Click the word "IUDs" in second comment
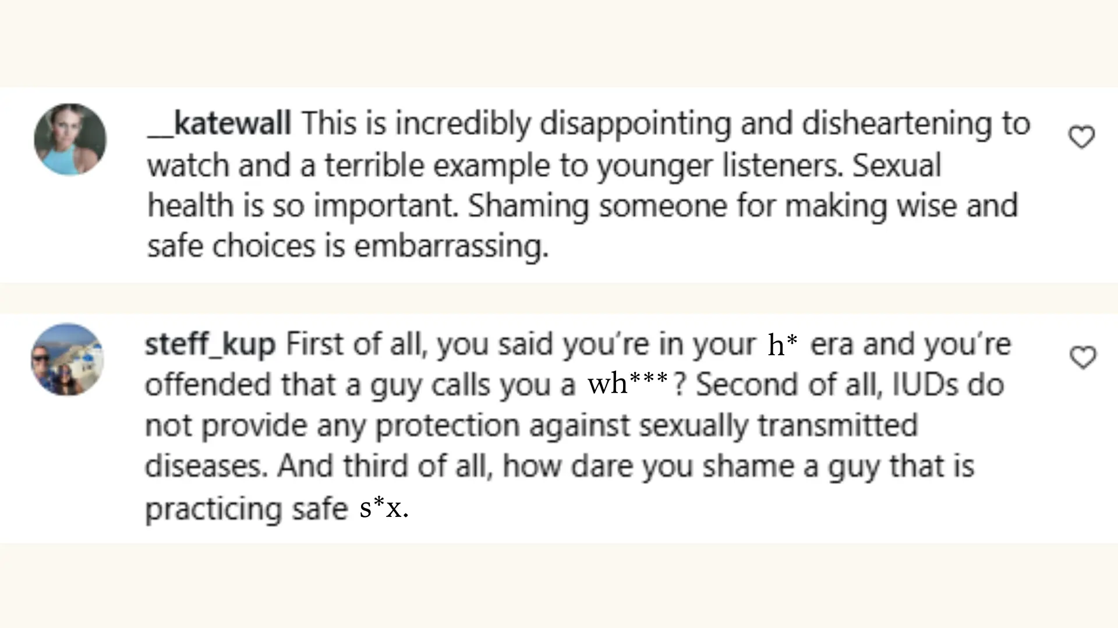The height and width of the screenshot is (628, 1118). (x=918, y=384)
